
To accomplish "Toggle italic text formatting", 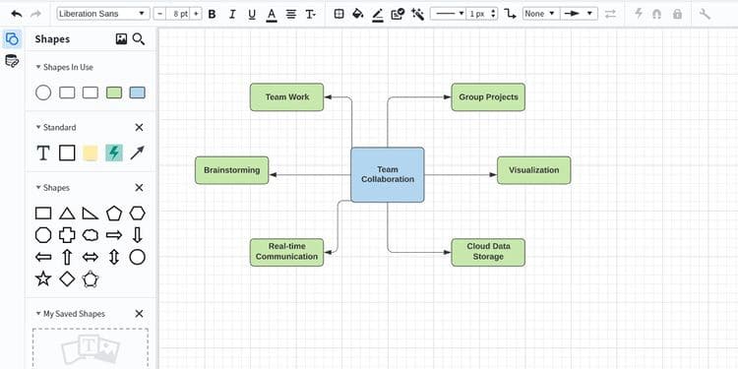I will [x=232, y=14].
